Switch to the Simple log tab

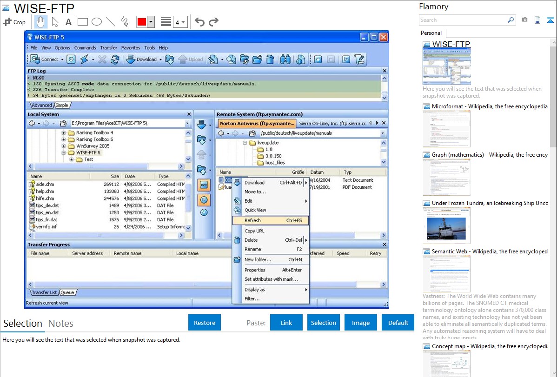[x=62, y=105]
